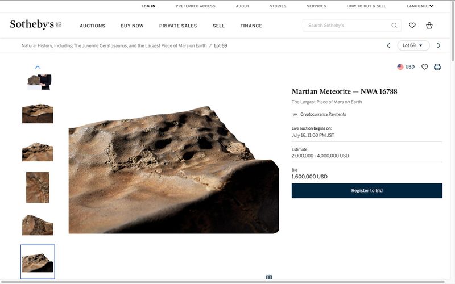
Task: Click the Log In link
Action: point(148,6)
